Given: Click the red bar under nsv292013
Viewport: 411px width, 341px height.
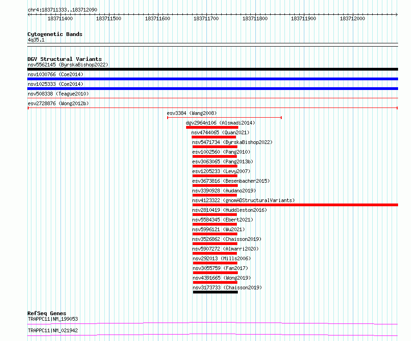Looking at the screenshot, I should [x=215, y=263].
